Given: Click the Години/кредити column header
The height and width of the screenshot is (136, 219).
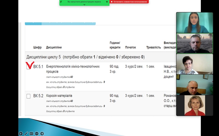Looking at the screenshot, I should pos(115,45).
